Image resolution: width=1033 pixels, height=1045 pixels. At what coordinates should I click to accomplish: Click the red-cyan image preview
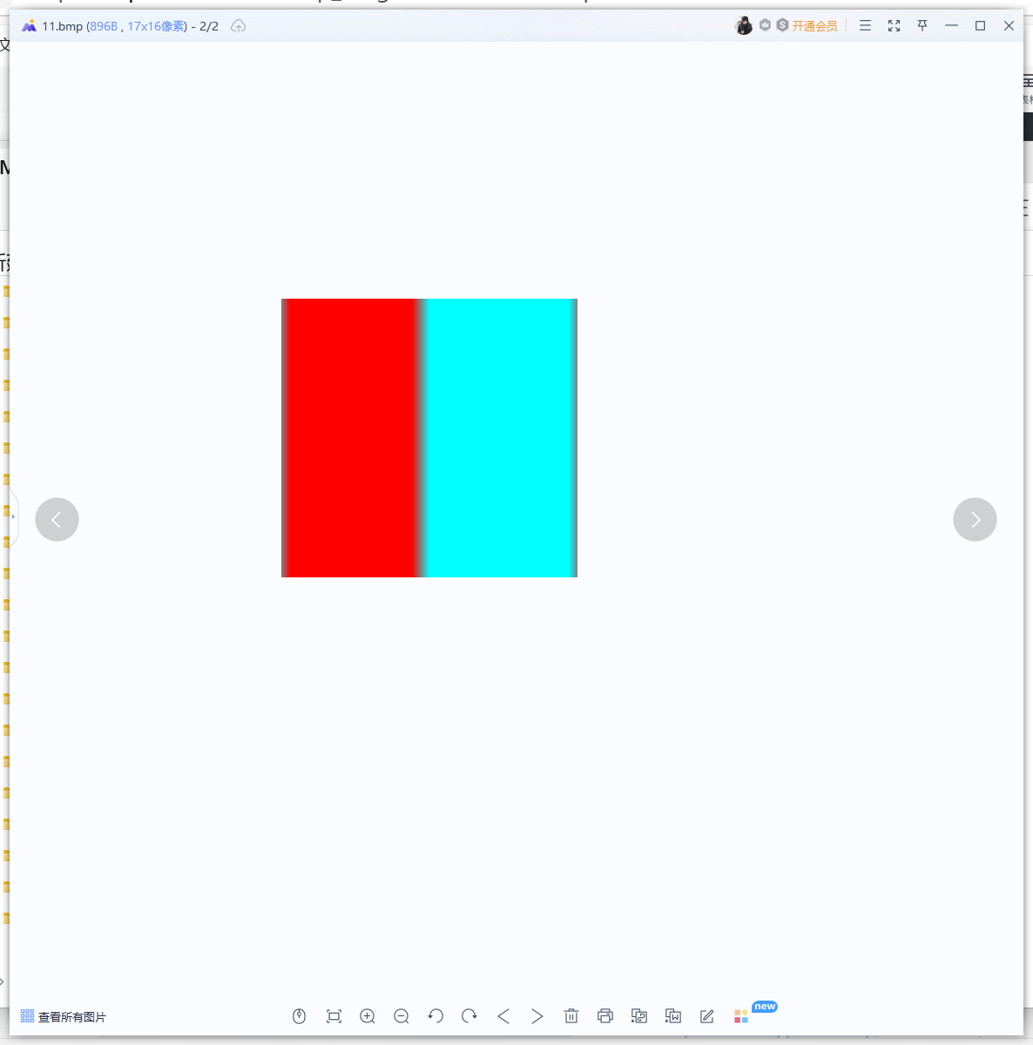(x=429, y=438)
